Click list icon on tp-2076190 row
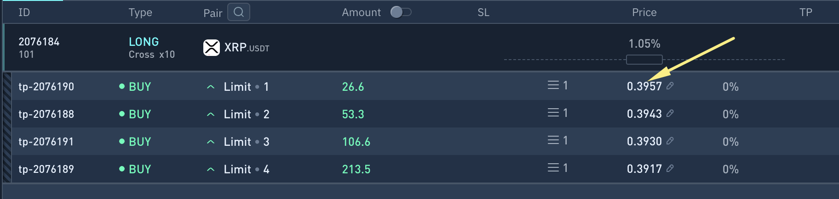The image size is (839, 199). click(553, 85)
